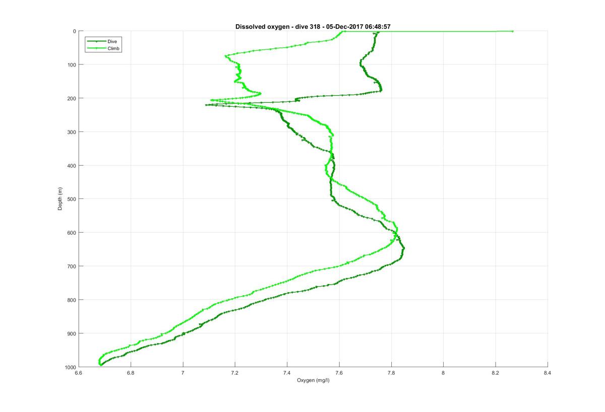Click the light green climb line sample in legend
This screenshot has height=412, width=605.
[96, 48]
